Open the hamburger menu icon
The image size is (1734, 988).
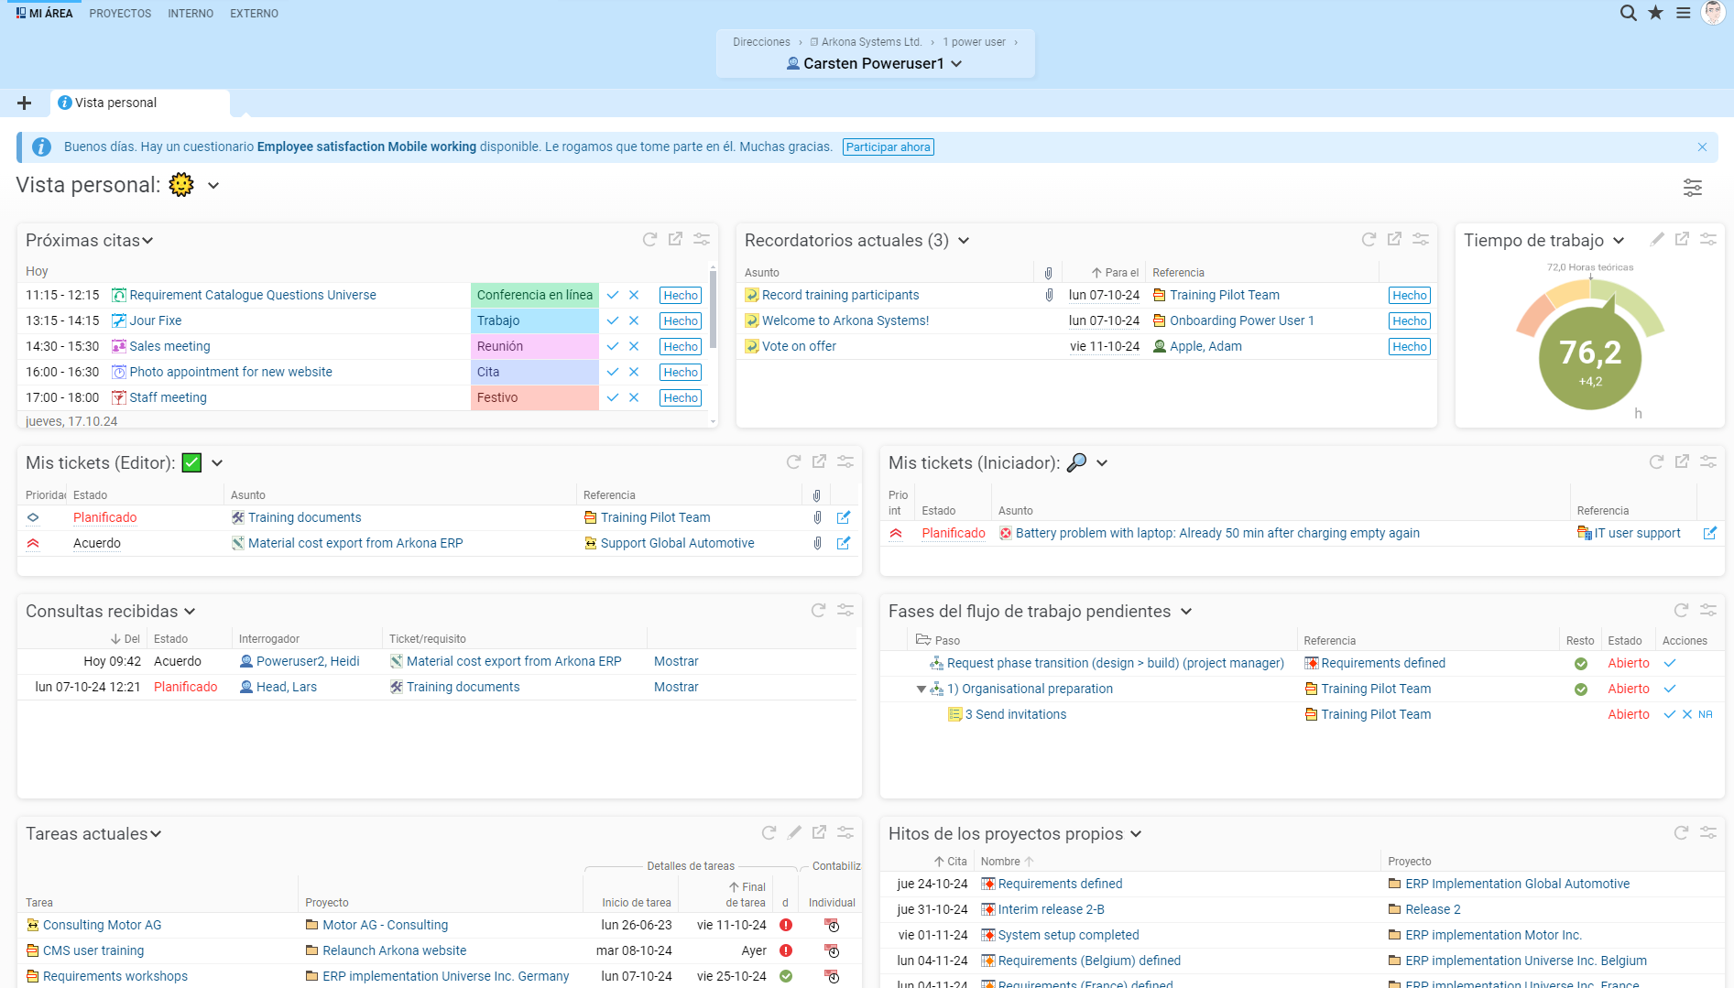pyautogui.click(x=1684, y=13)
